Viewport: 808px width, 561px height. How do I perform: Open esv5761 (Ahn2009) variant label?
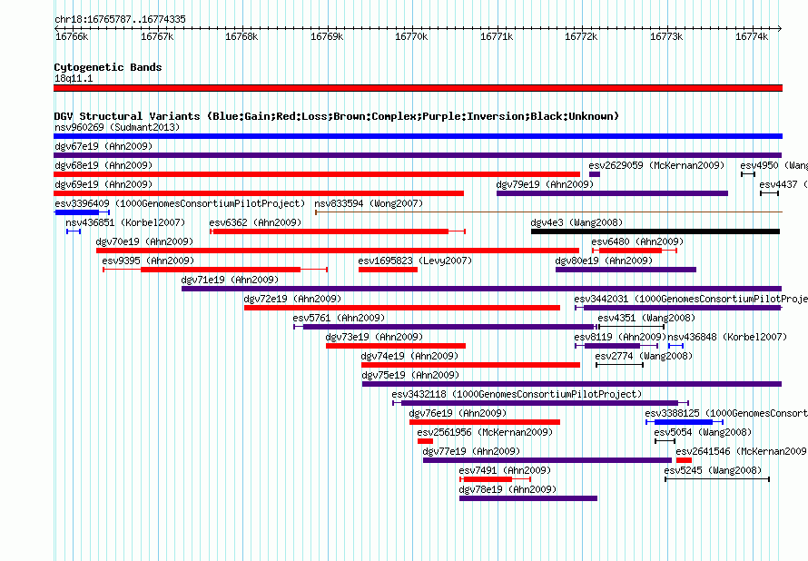click(x=339, y=318)
